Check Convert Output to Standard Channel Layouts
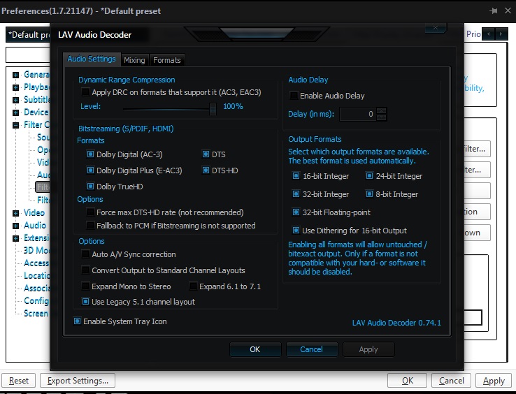The width and height of the screenshot is (516, 394). (x=85, y=270)
